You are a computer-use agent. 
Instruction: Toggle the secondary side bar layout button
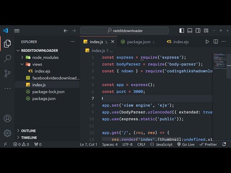click(x=197, y=31)
